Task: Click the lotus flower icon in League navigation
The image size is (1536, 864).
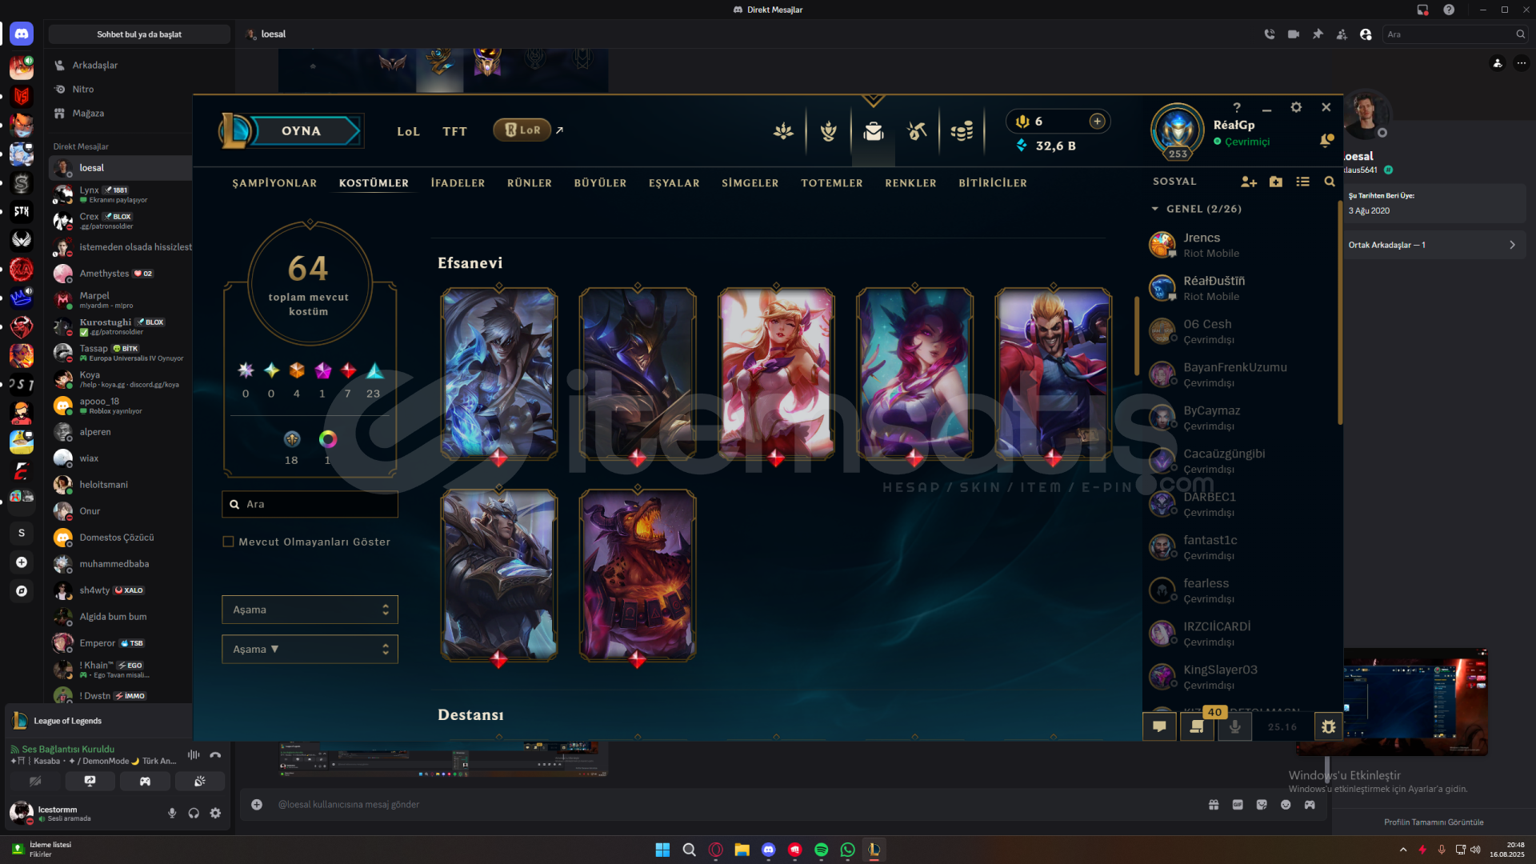Action: (x=783, y=131)
